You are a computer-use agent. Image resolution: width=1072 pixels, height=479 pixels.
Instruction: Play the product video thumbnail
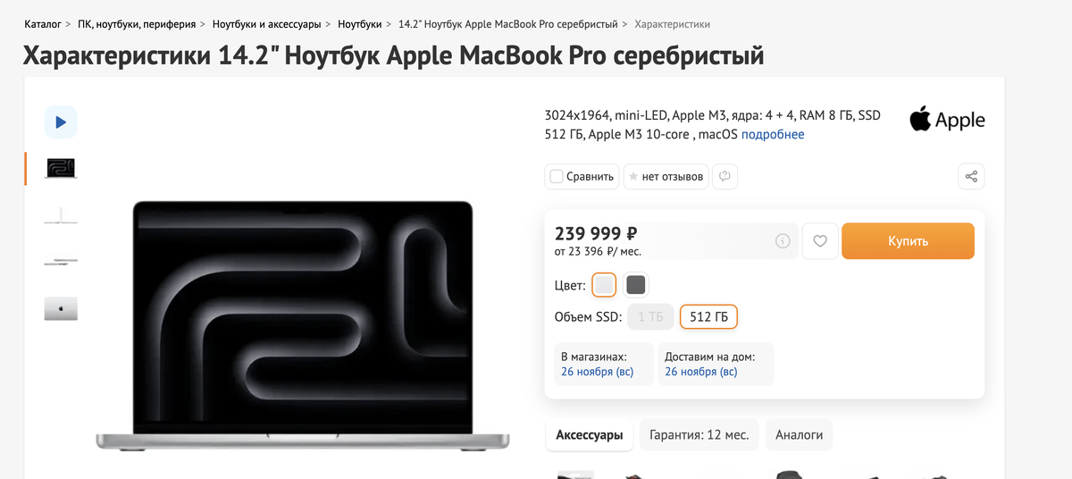coord(61,122)
